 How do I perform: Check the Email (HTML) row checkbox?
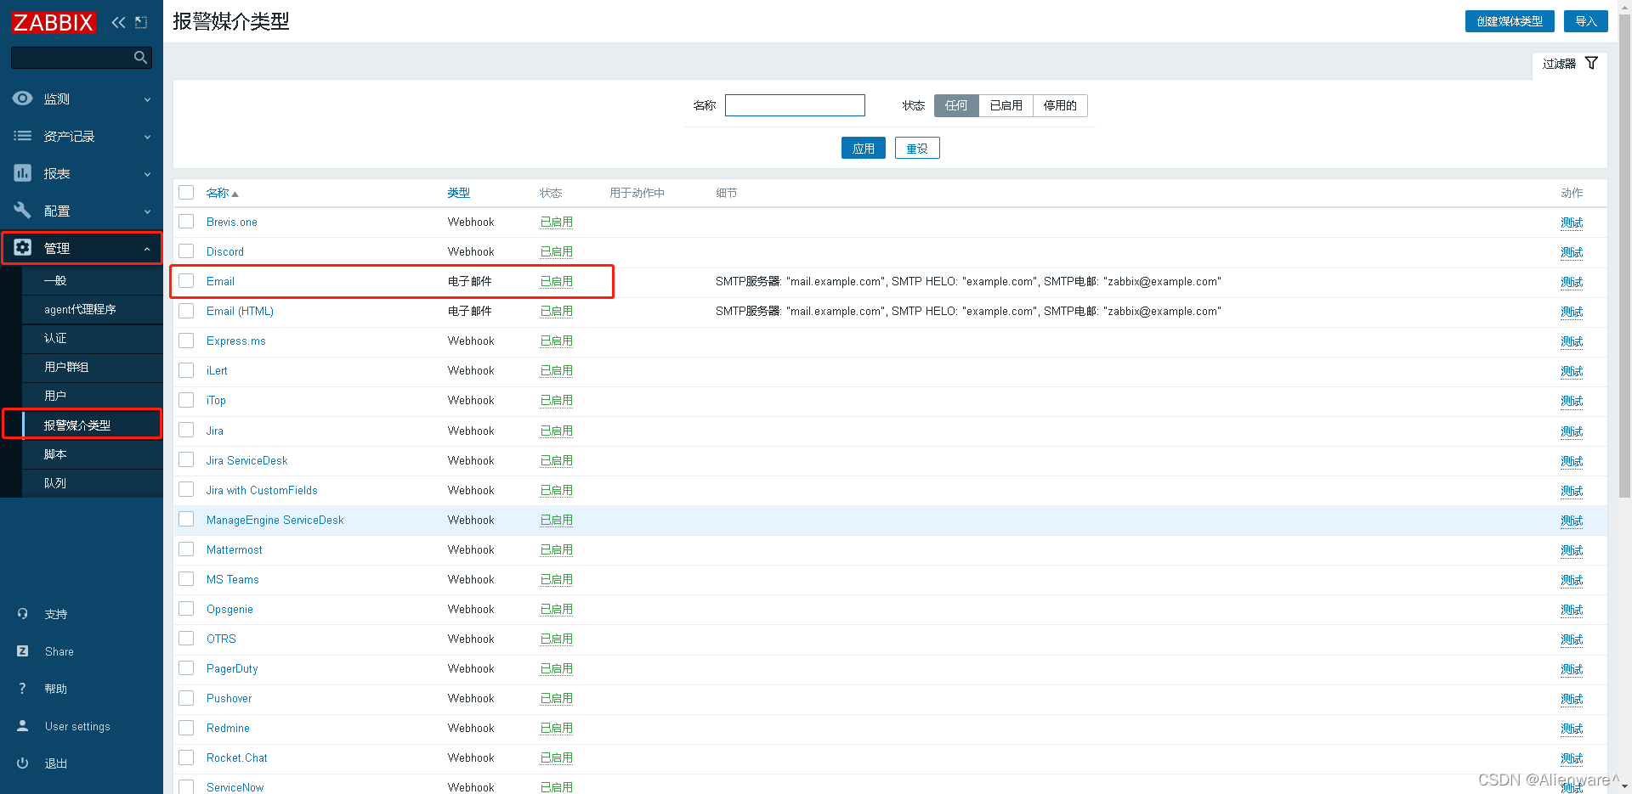(186, 311)
